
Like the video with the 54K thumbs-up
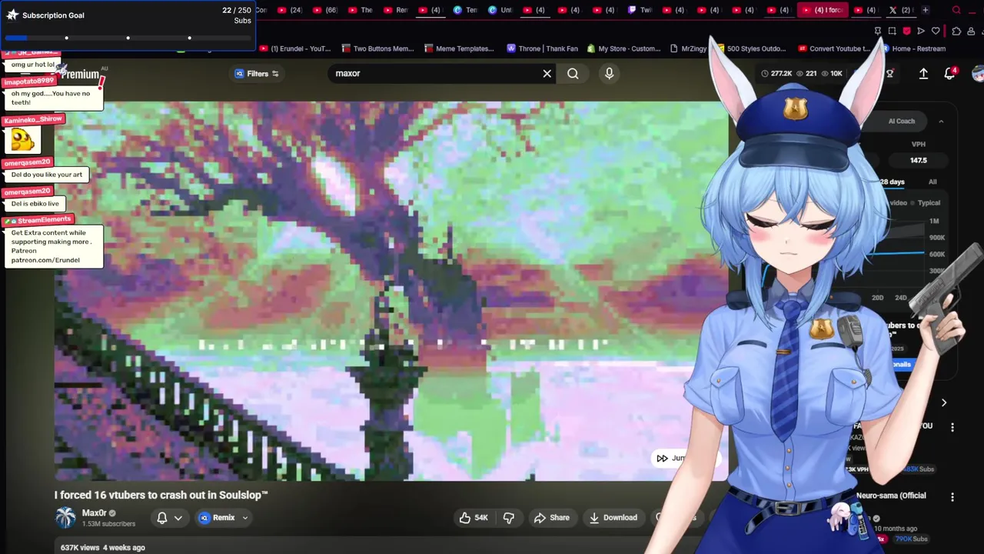pos(474,518)
